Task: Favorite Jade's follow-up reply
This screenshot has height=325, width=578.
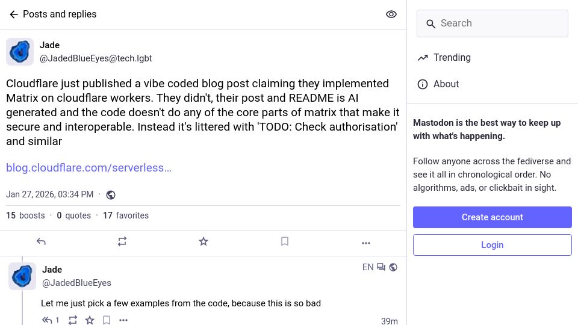Action: click(x=90, y=320)
